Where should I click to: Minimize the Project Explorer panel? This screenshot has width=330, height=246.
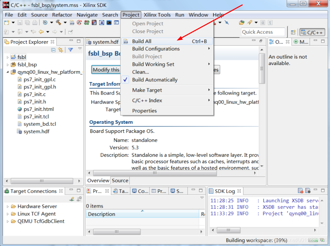pos(71,40)
